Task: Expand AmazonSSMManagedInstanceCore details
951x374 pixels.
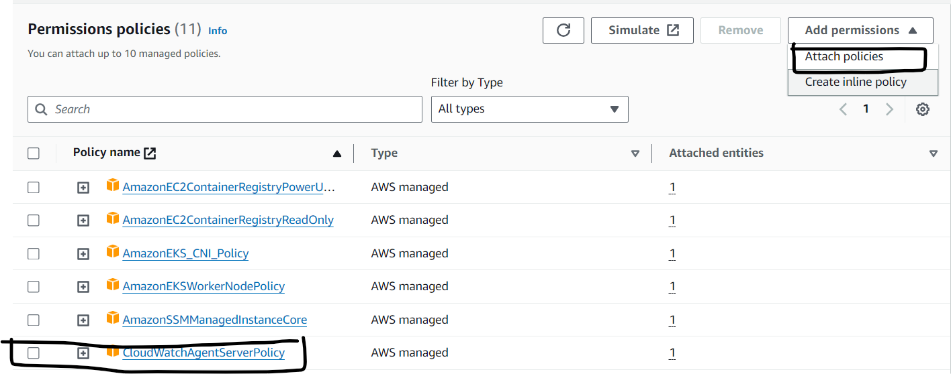Action: point(83,320)
